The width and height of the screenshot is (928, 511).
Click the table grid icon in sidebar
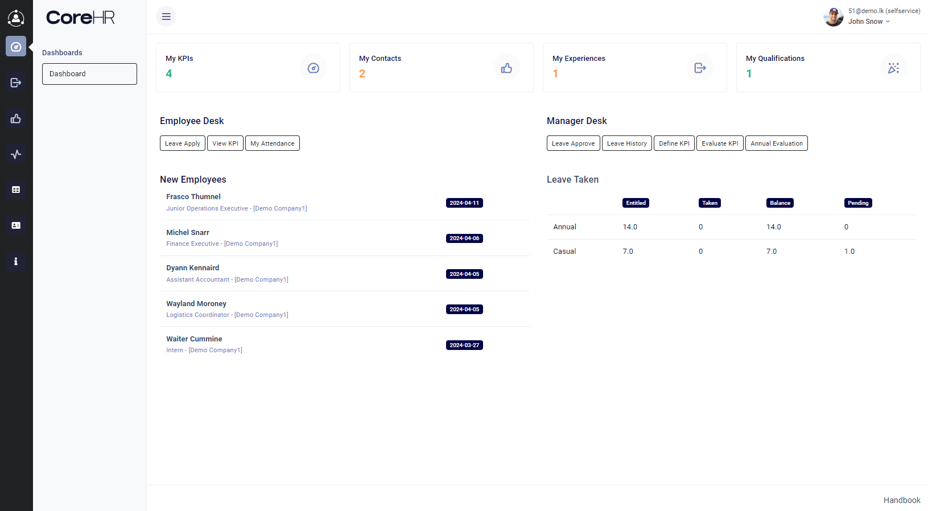tap(16, 189)
